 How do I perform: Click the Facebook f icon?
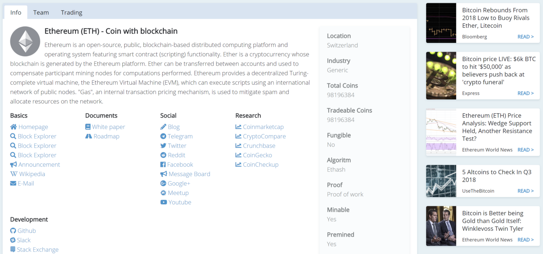pos(163,164)
